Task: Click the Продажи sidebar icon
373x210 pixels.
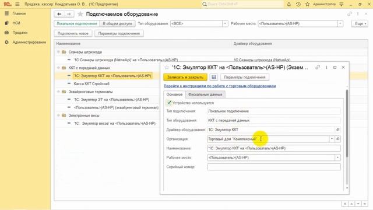Action: click(x=6, y=33)
